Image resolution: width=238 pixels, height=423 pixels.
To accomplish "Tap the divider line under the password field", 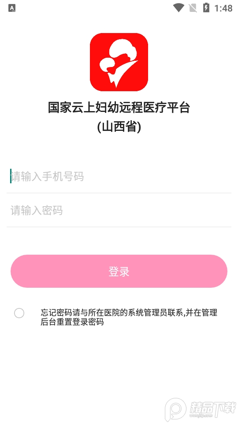I will 119,227.
